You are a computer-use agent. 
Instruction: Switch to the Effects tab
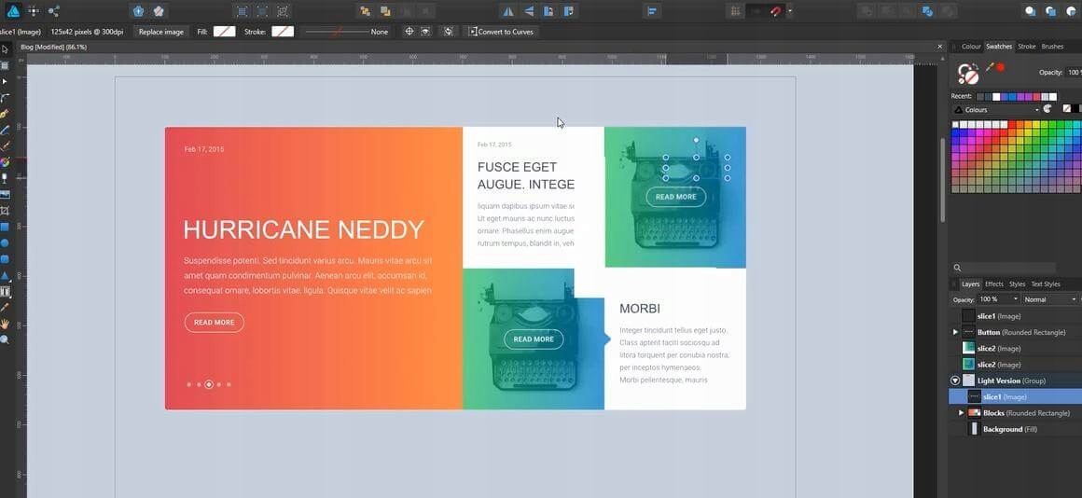(x=994, y=284)
